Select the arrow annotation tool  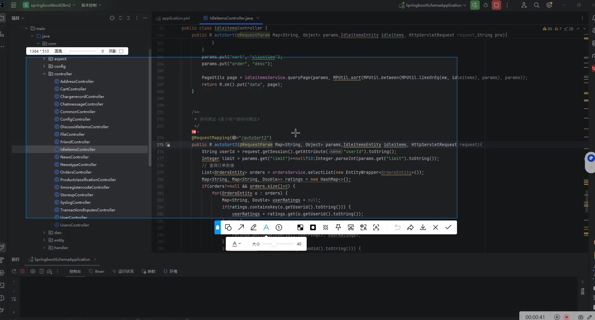pyautogui.click(x=241, y=227)
